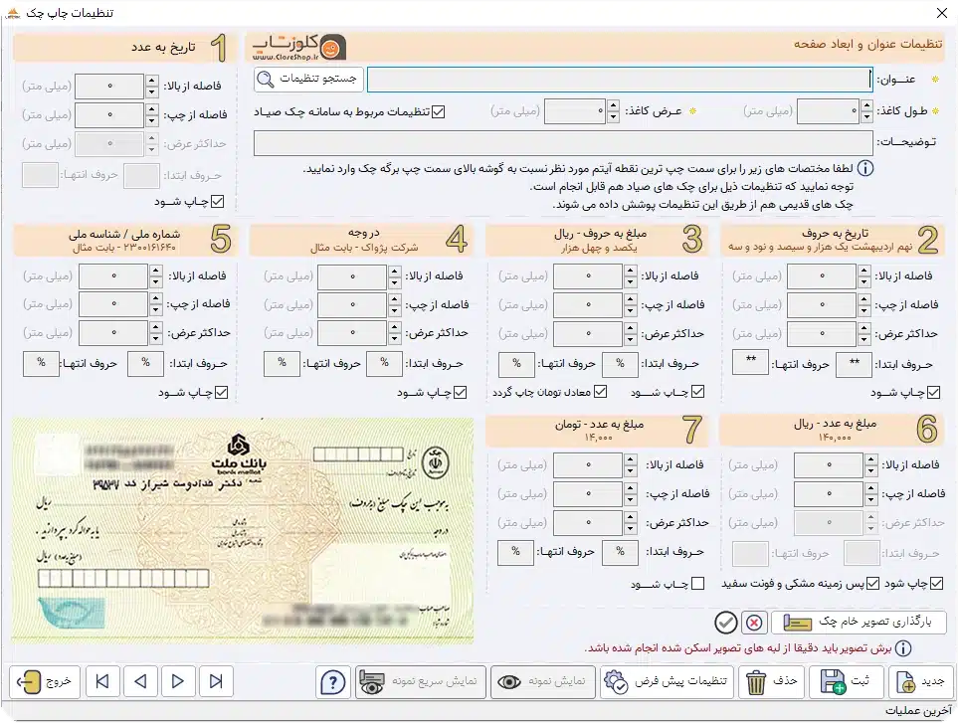Image resolution: width=958 pixels, height=723 pixels.
Task: Click نمایش سریع نمونه quick preview button
Action: 421,681
